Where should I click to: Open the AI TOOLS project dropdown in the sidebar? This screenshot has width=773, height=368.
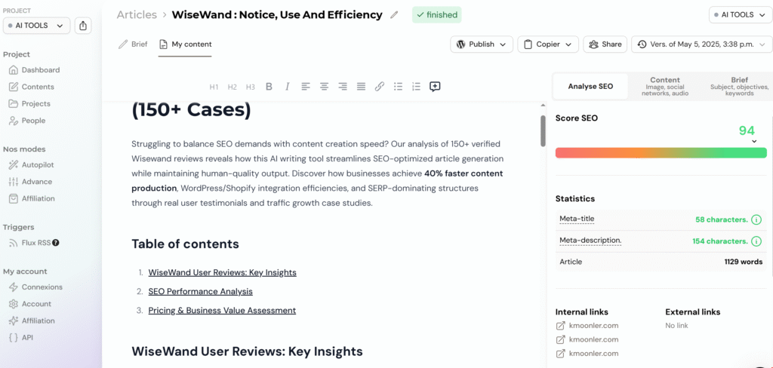tap(36, 26)
